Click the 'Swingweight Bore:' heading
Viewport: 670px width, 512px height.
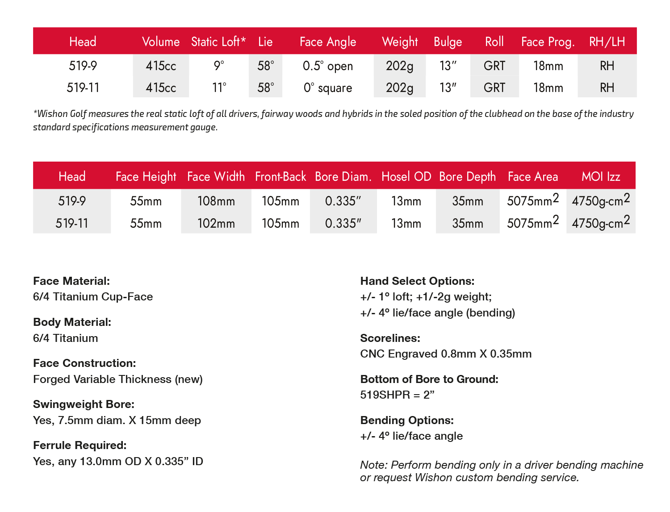click(x=84, y=404)
